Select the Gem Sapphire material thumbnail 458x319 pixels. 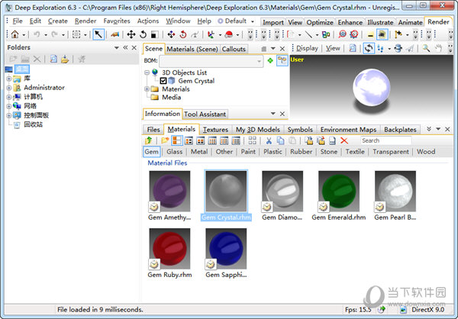pyautogui.click(x=226, y=249)
